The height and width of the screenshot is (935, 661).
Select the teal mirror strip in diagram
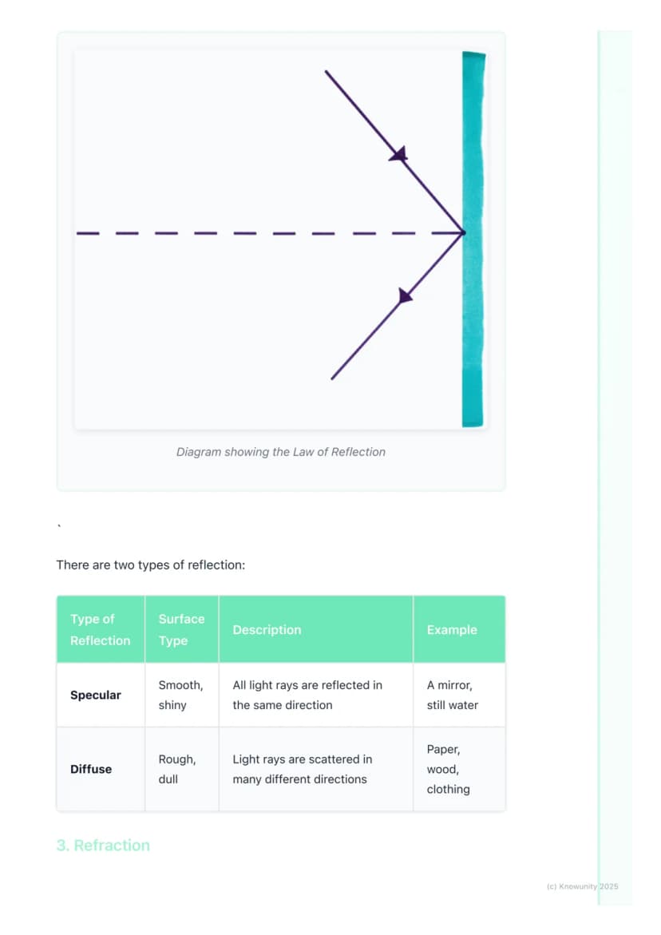(473, 239)
